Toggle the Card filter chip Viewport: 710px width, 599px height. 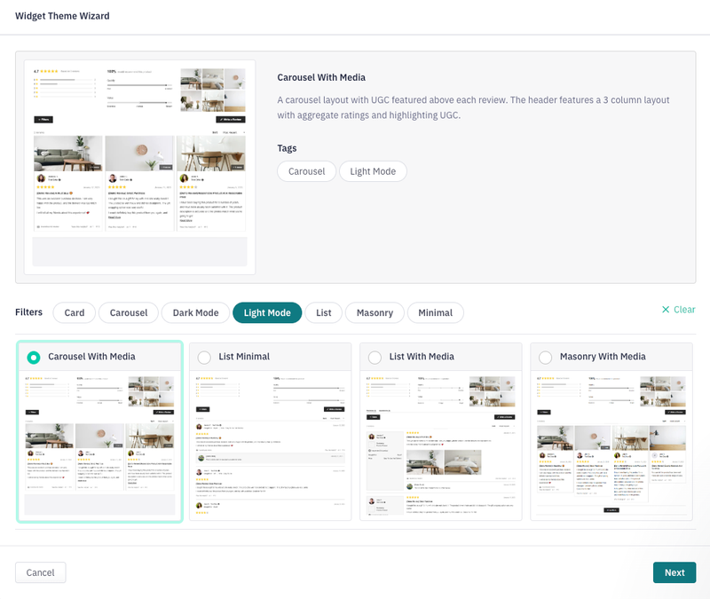[75, 313]
